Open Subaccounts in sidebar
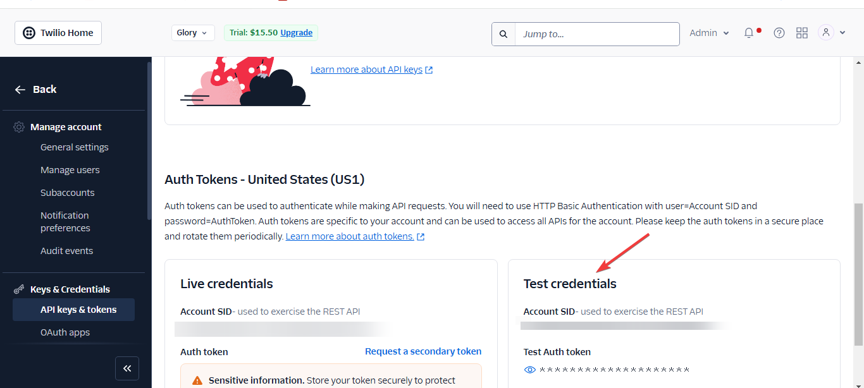 pyautogui.click(x=68, y=193)
